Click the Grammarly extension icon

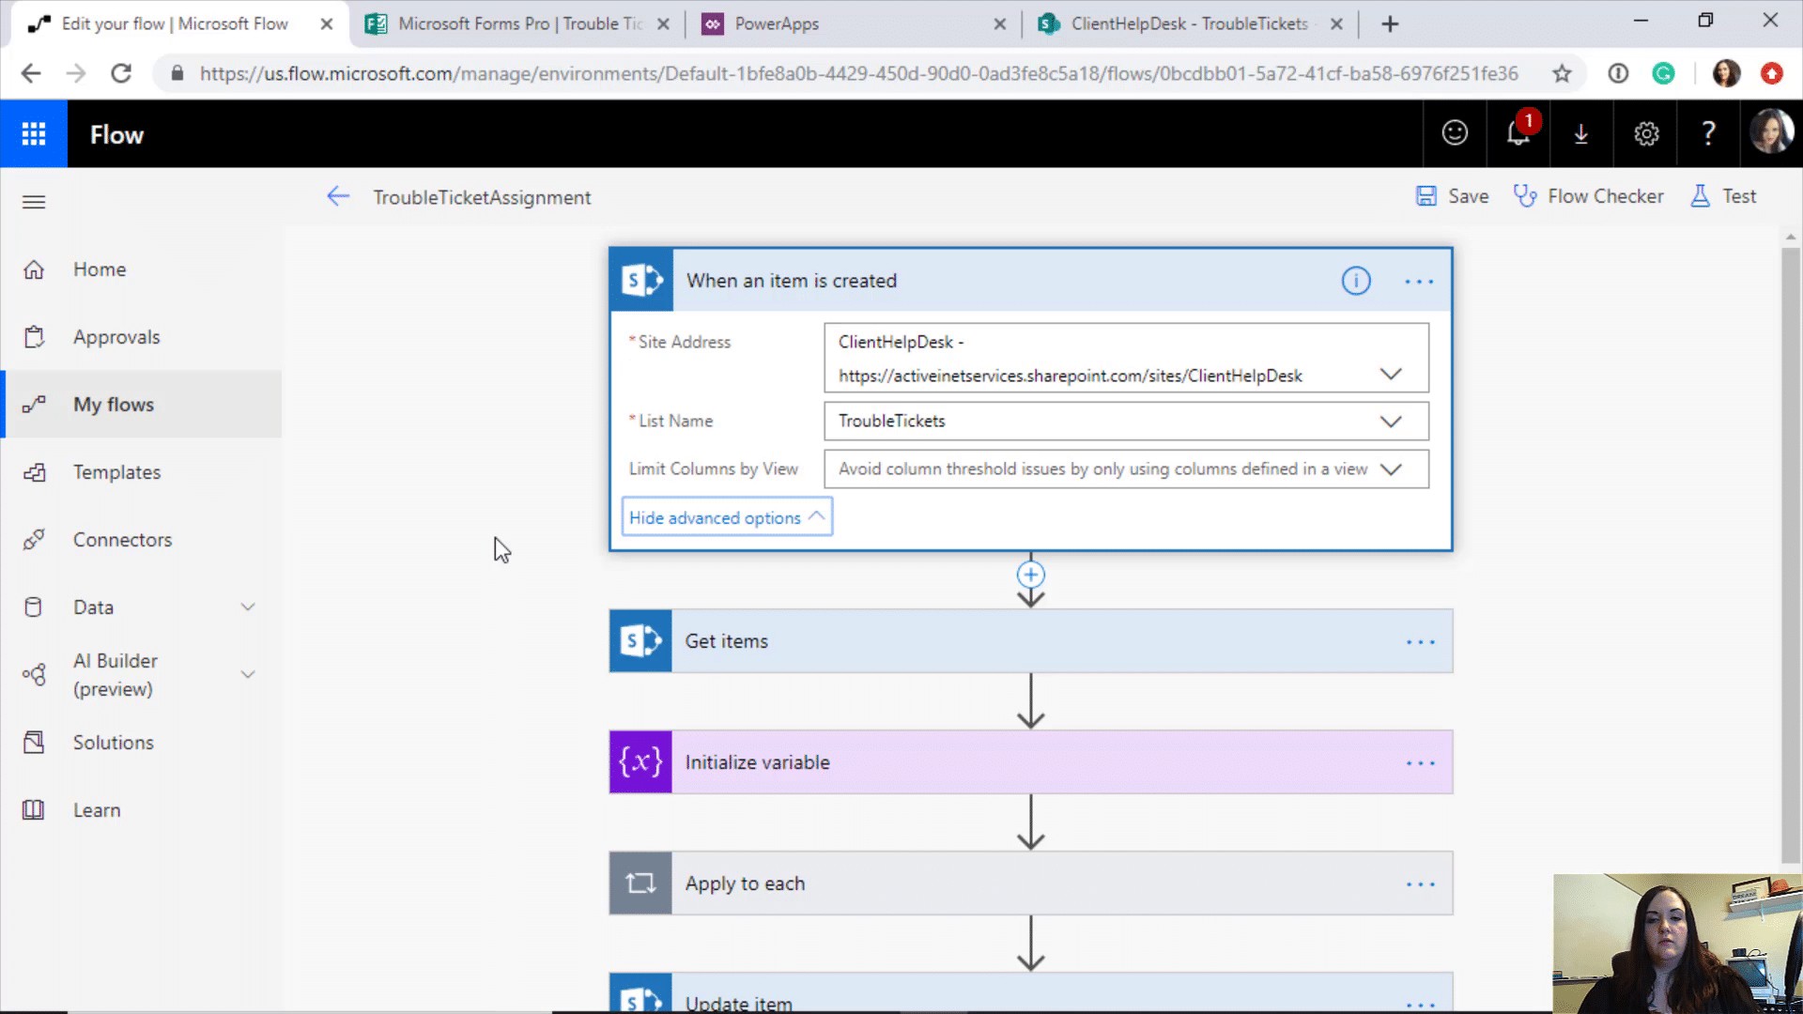[x=1663, y=73]
